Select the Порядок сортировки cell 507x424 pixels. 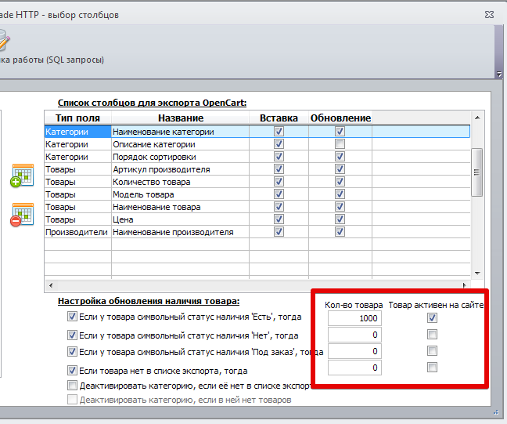pos(180,157)
